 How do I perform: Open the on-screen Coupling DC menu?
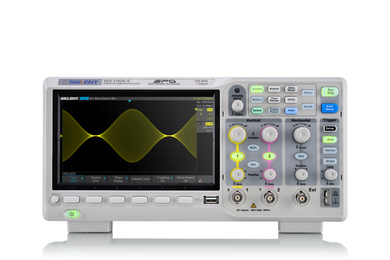click(163, 179)
